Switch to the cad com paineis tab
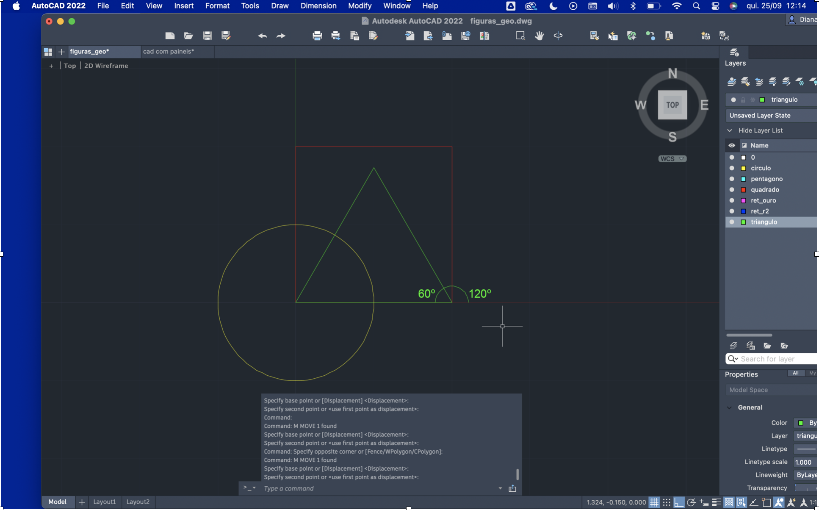This screenshot has width=819, height=510. tap(169, 51)
